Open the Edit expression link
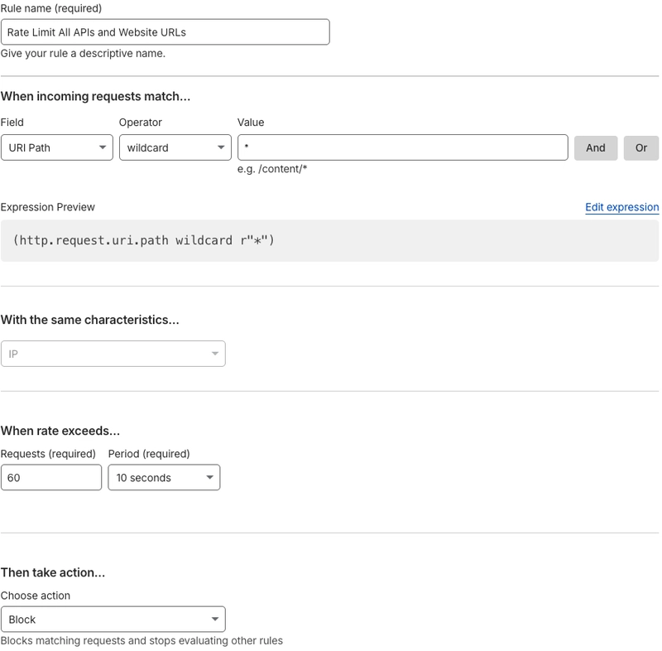Image resolution: width=662 pixels, height=651 pixels. (x=621, y=207)
